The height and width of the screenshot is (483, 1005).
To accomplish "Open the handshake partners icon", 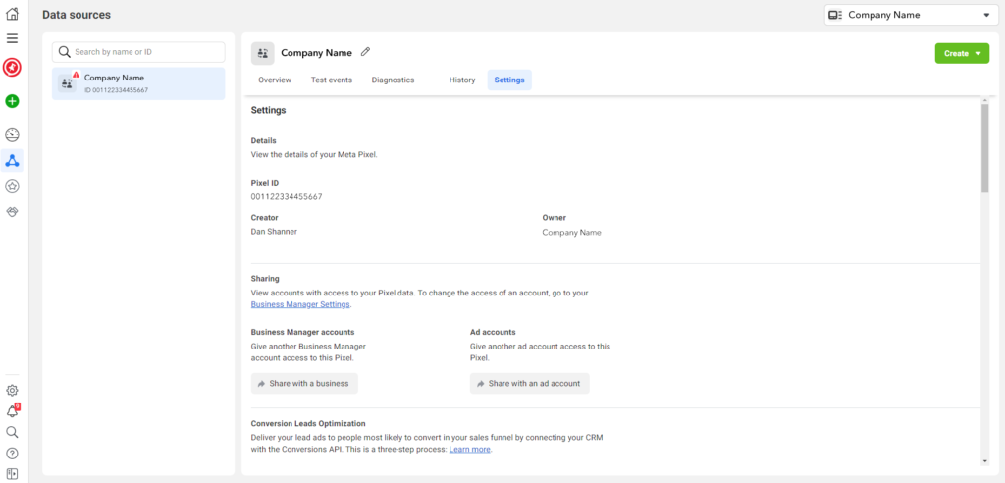I will 13,211.
